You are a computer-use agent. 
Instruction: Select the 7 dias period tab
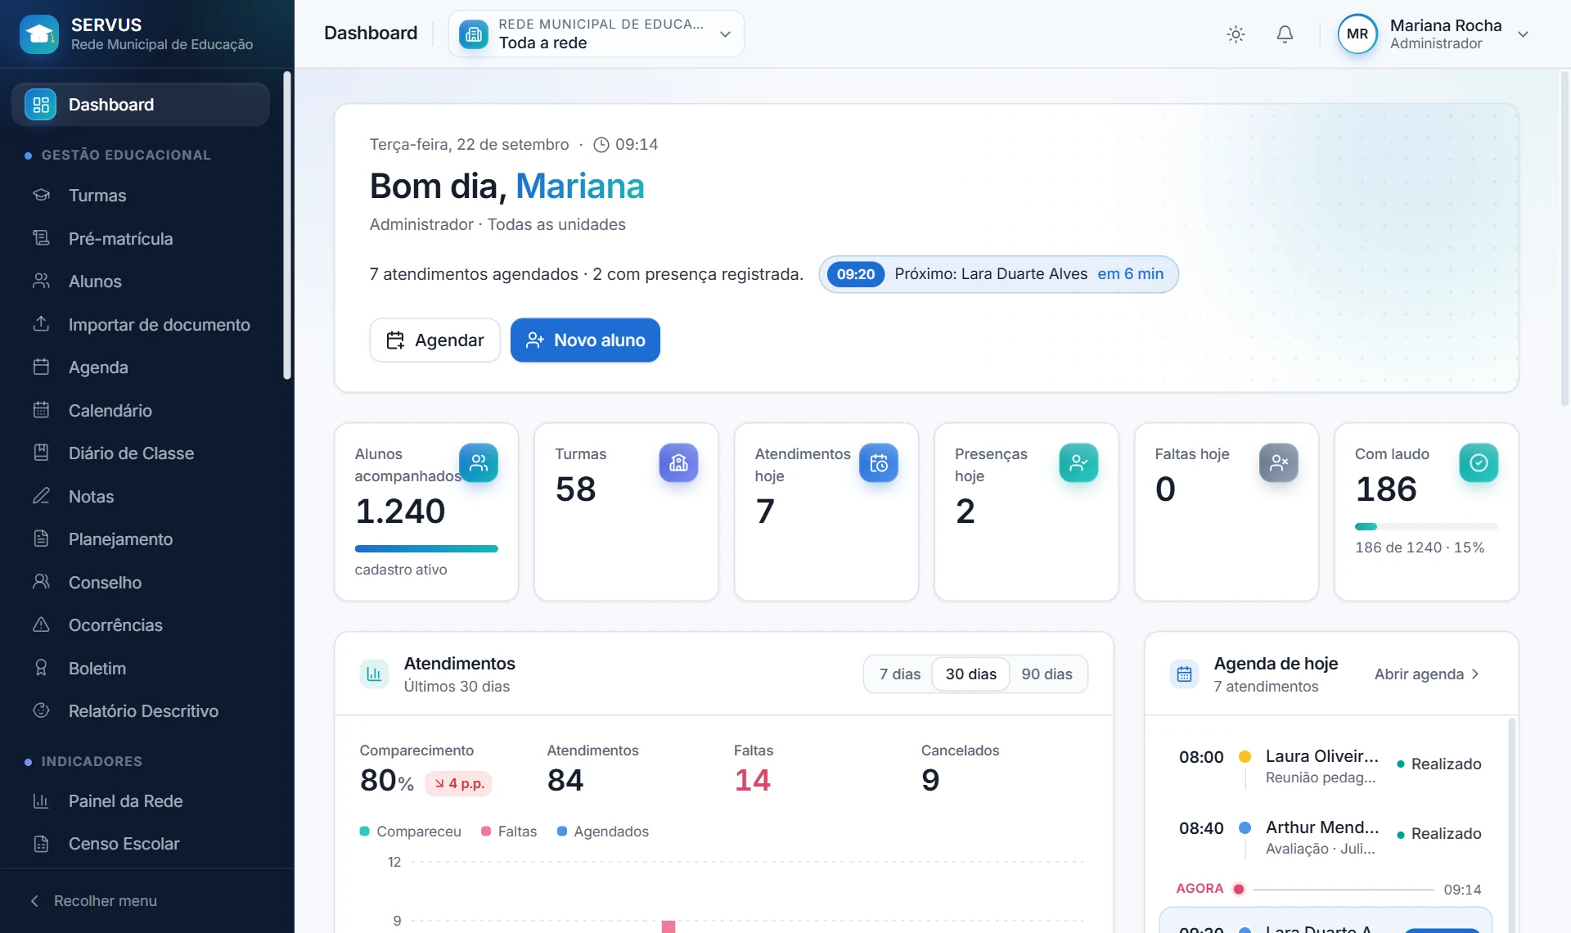899,674
